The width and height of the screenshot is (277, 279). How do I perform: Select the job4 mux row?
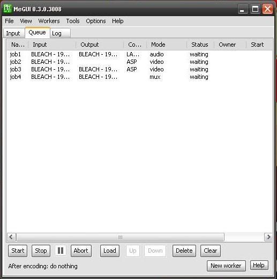click(140, 77)
